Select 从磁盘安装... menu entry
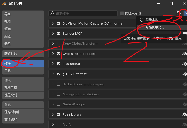The width and height of the screenshot is (187, 128). pyautogui.click(x=162, y=28)
